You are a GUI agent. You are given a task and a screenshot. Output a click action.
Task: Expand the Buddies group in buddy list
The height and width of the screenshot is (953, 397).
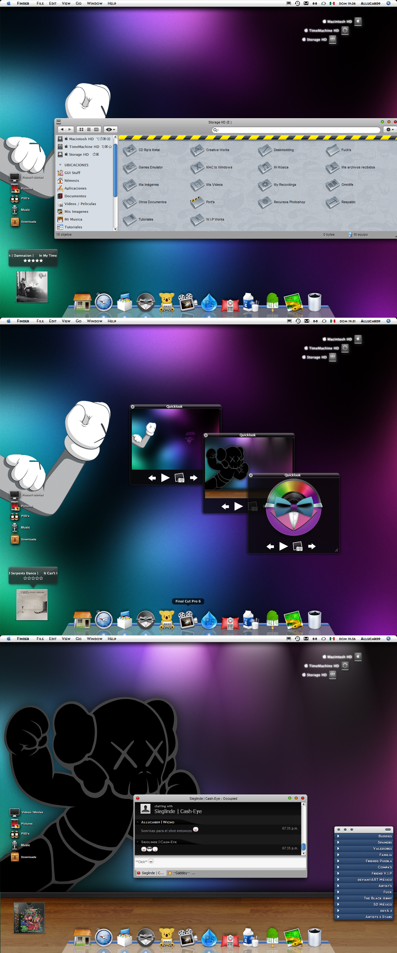pos(338,836)
